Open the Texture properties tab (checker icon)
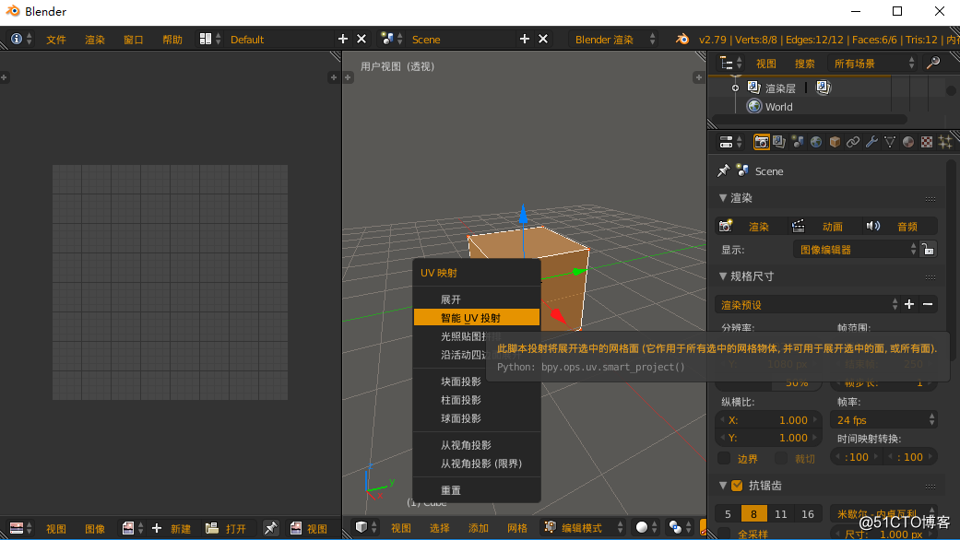960x540 pixels. [926, 142]
